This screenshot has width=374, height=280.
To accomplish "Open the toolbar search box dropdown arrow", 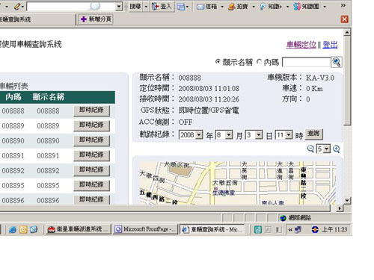I will coord(120,7).
